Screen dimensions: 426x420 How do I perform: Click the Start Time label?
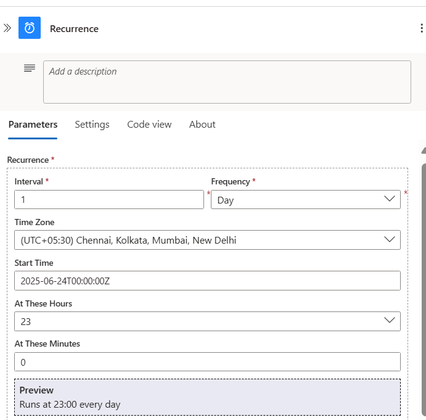pos(34,263)
